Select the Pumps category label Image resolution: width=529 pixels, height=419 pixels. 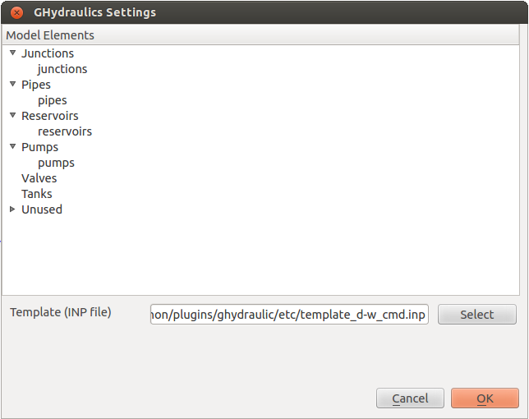(x=39, y=147)
